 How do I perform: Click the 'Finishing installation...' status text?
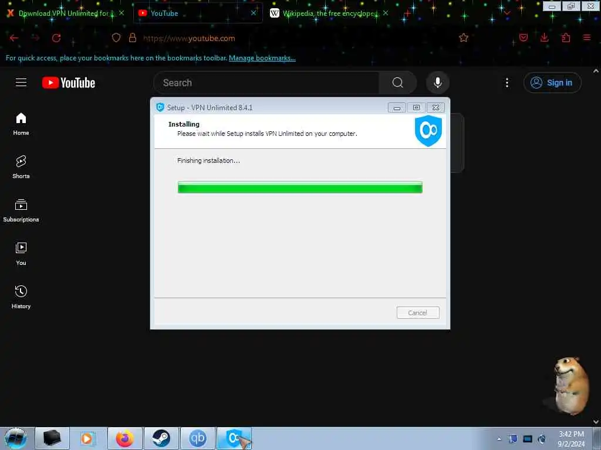[x=208, y=161]
